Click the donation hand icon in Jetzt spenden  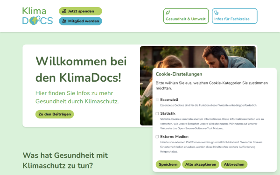[x=64, y=11]
